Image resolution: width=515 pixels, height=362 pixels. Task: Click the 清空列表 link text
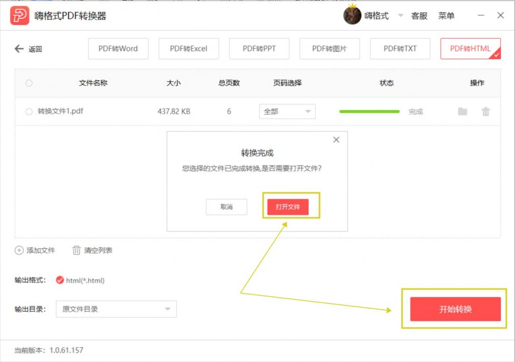click(98, 250)
